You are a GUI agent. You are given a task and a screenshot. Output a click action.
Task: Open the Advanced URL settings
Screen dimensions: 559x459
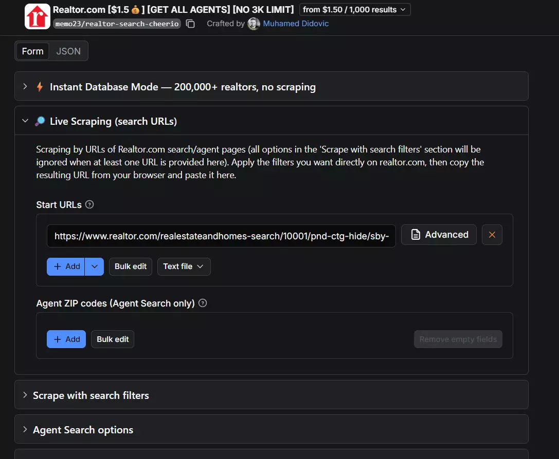coord(439,235)
